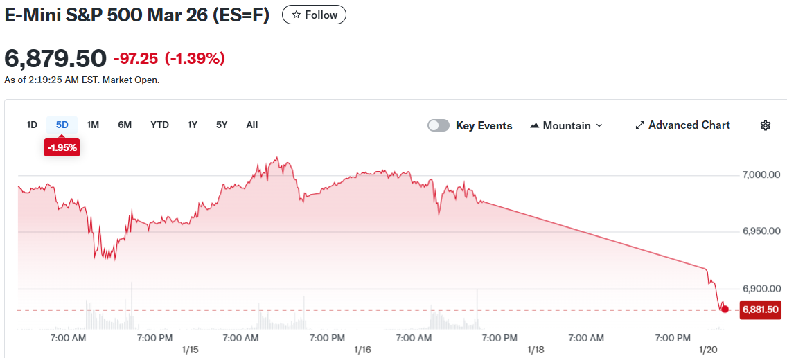Open the Advanced Chart link
The image size is (787, 358).
(689, 125)
